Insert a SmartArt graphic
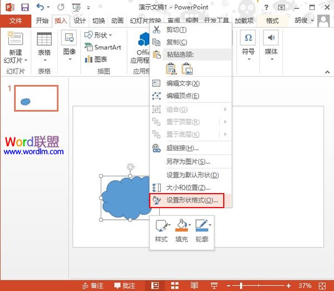The height and width of the screenshot is (291, 334). click(x=103, y=47)
